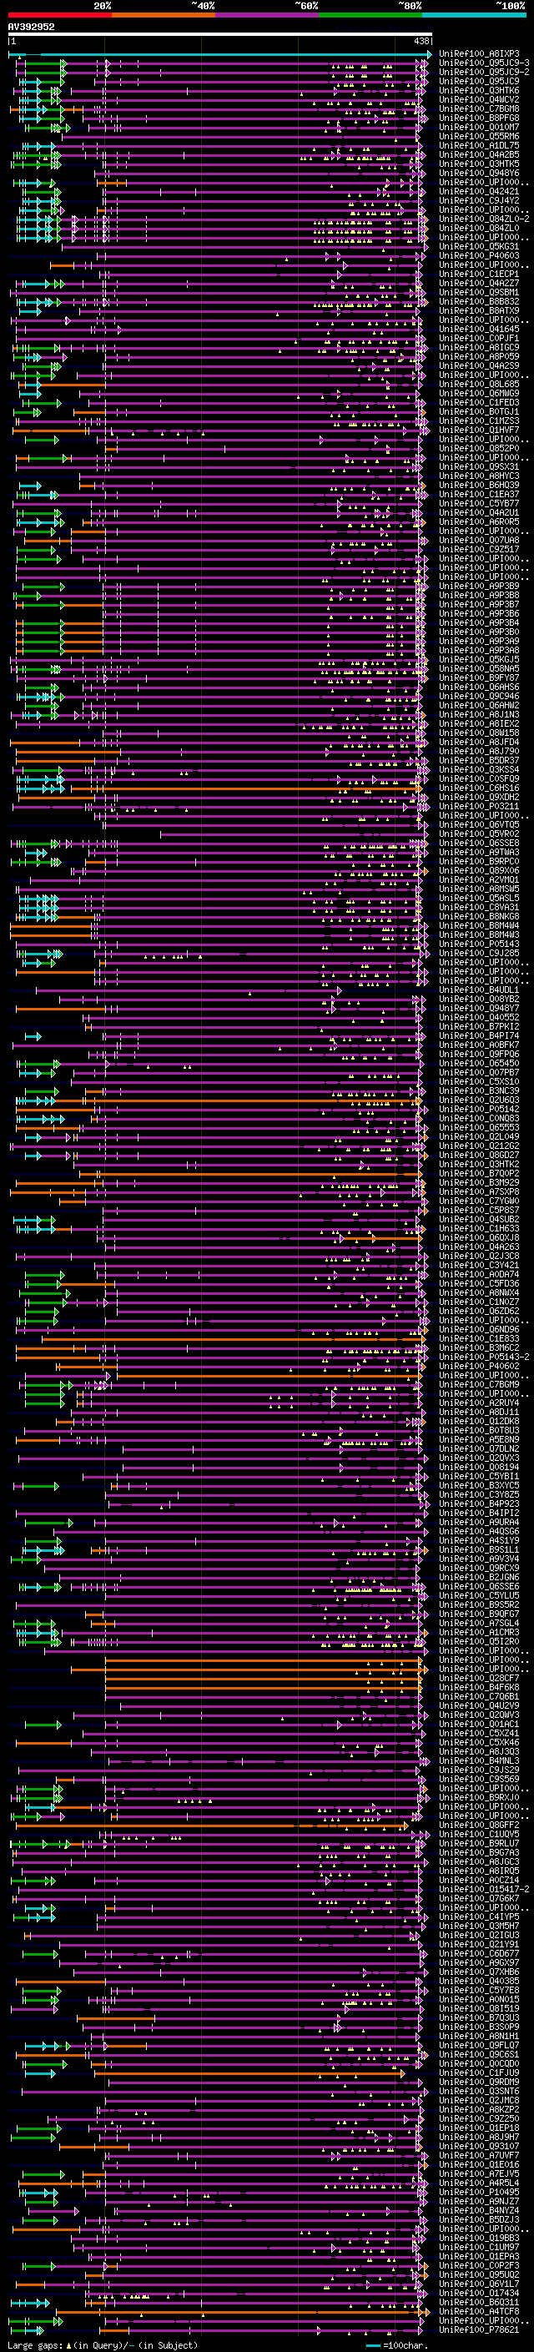Click the UniRef100_Q6ND96 entry
The image size is (534, 2352).
[x=478, y=1329]
